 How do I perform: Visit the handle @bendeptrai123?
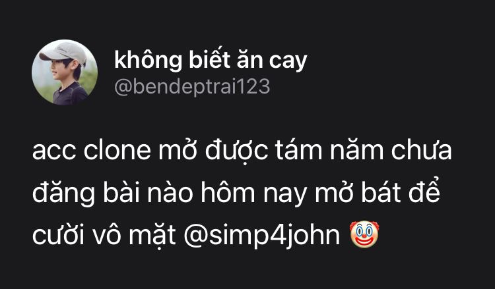(192, 87)
